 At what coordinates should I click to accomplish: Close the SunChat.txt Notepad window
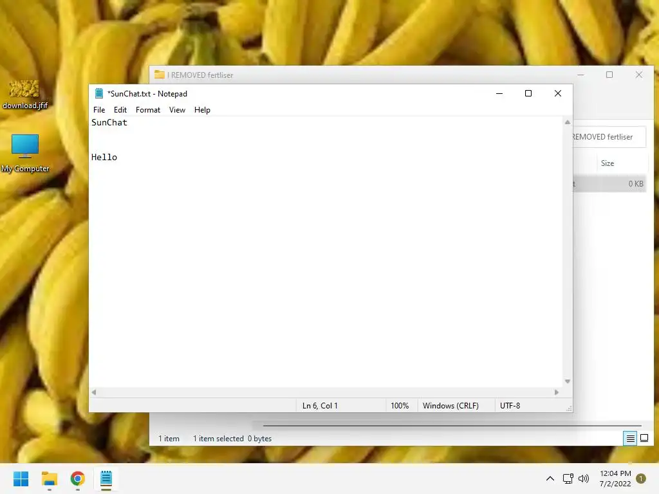[558, 93]
